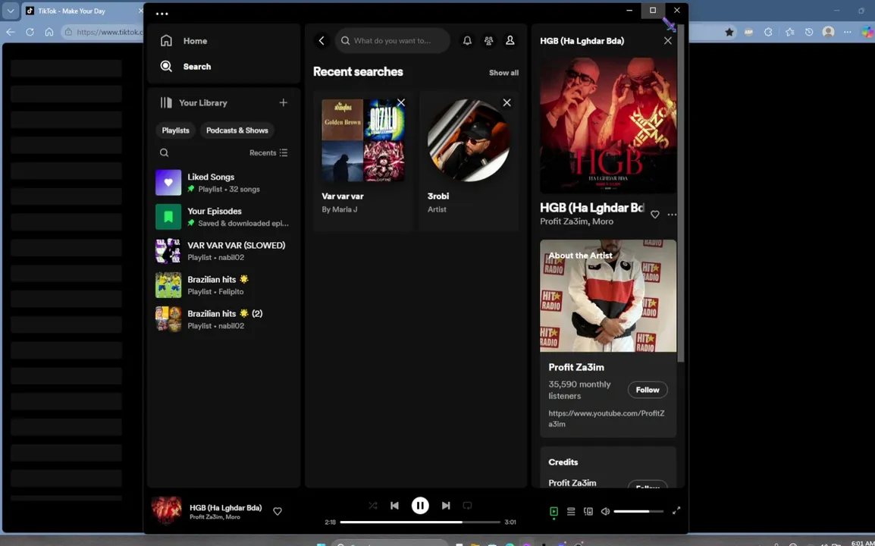Open notifications bell icon
Viewport: 875px width, 546px height.
point(467,41)
